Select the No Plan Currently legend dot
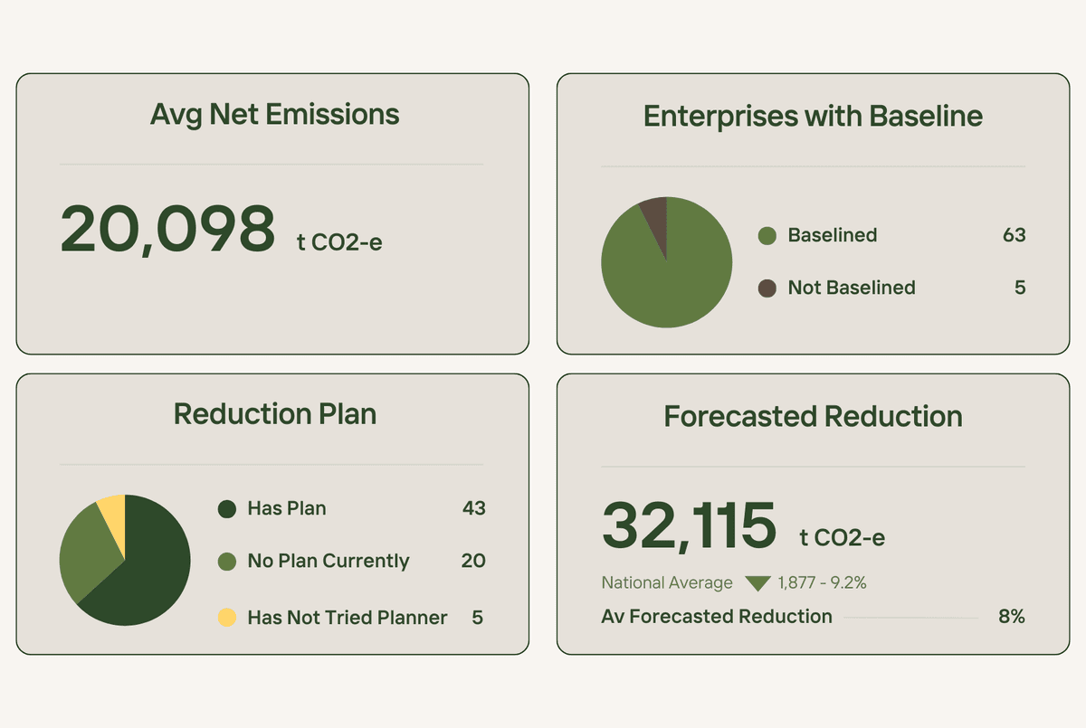This screenshot has height=728, width=1086. coord(227,562)
